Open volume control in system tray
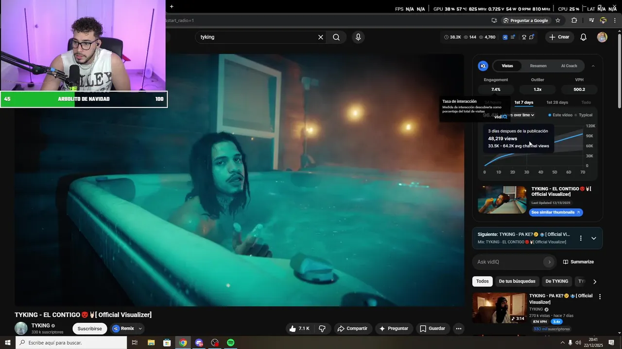 tap(578, 343)
